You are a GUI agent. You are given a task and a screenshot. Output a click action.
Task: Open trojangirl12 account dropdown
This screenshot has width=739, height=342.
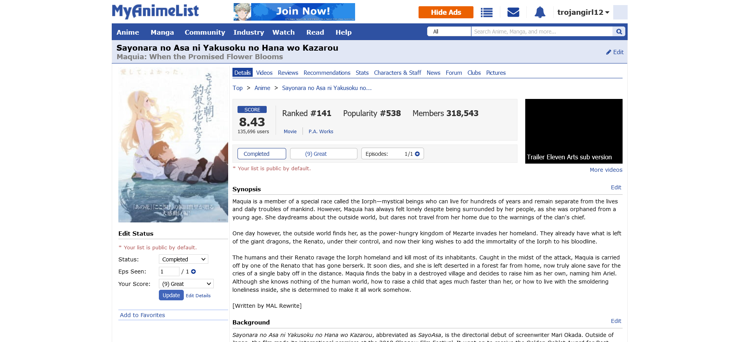583,12
